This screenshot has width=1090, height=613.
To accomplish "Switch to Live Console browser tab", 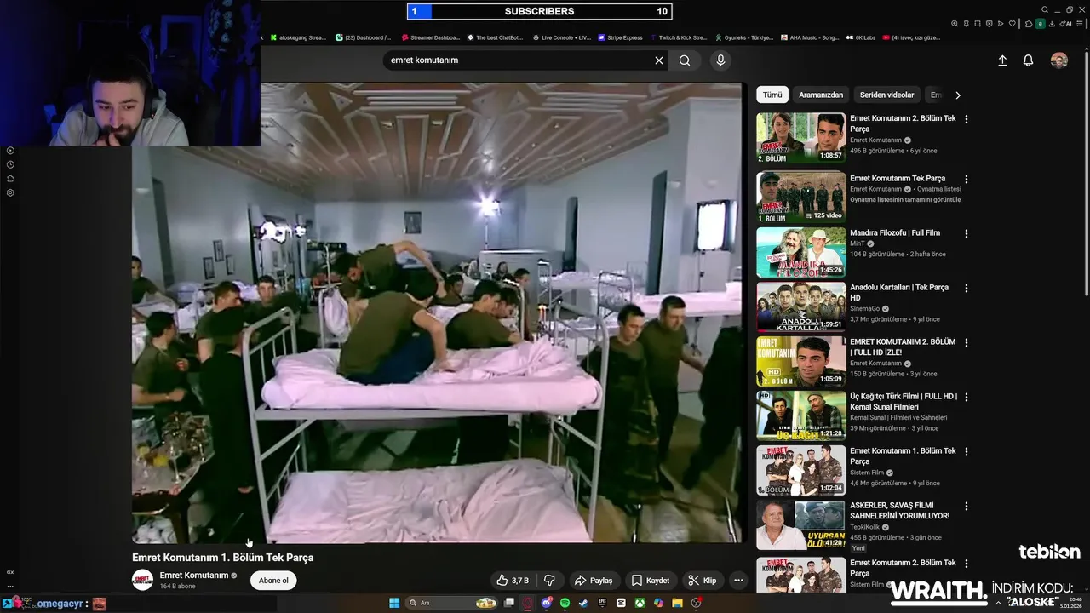I will tap(562, 37).
